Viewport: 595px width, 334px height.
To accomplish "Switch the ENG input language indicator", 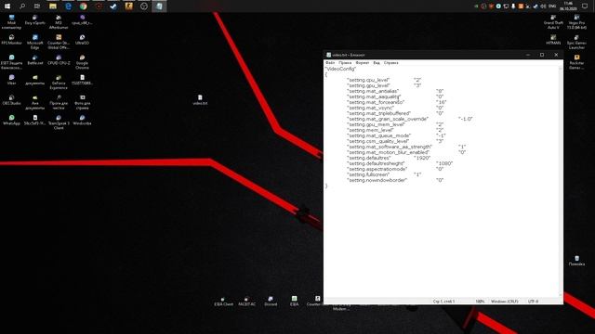I will pyautogui.click(x=552, y=6).
